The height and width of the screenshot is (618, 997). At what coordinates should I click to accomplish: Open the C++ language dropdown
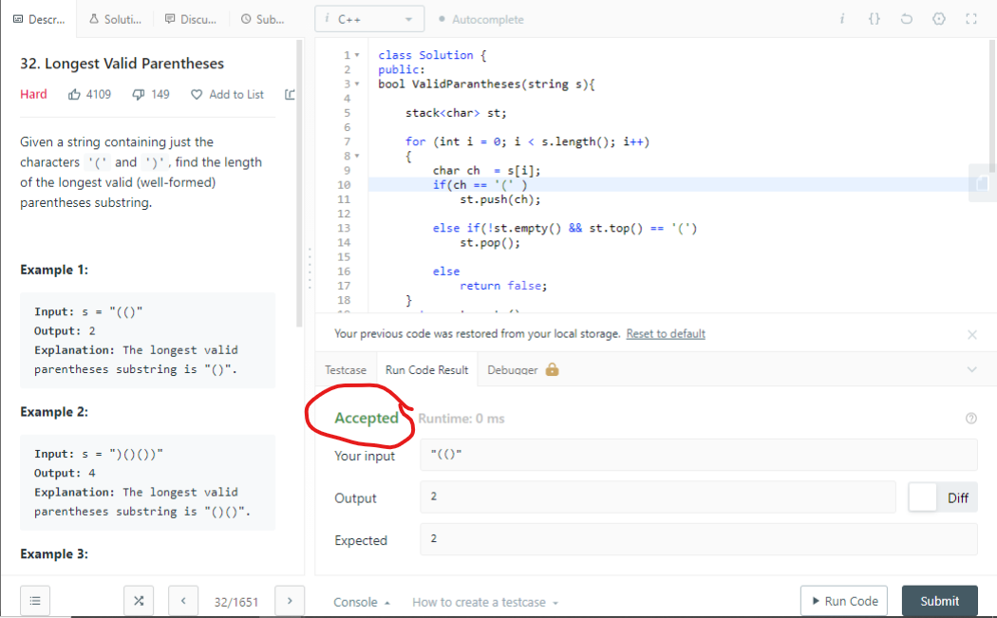click(369, 19)
